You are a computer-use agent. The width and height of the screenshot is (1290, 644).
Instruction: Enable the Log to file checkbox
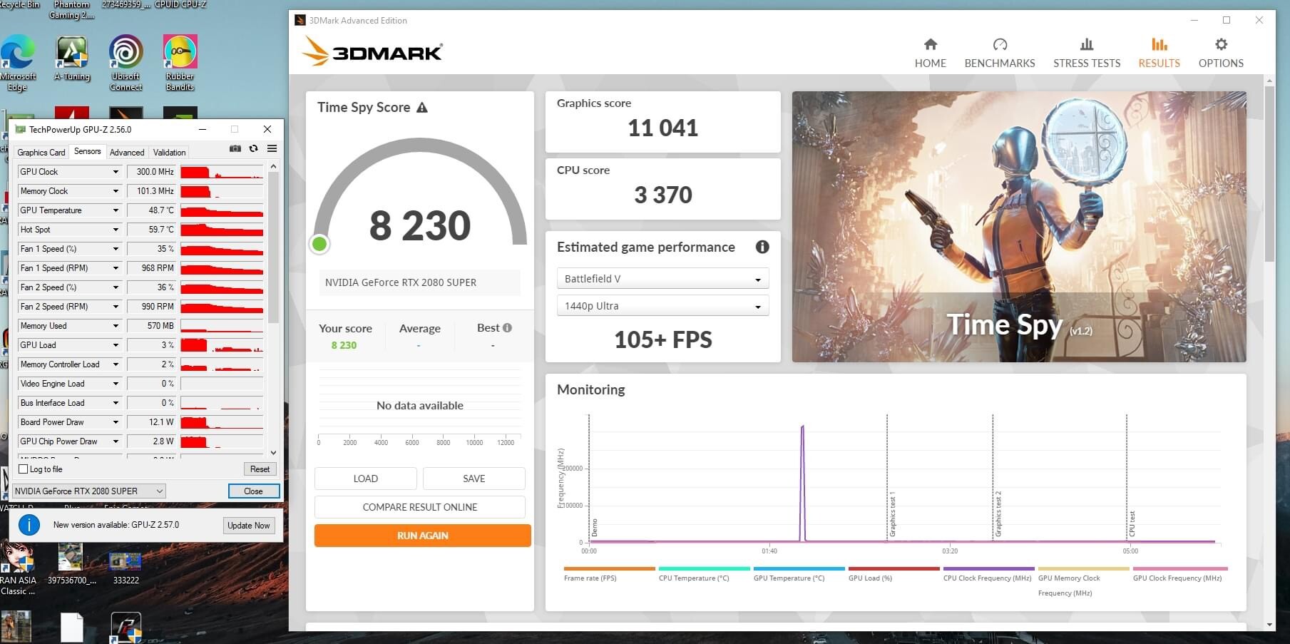pyautogui.click(x=24, y=469)
